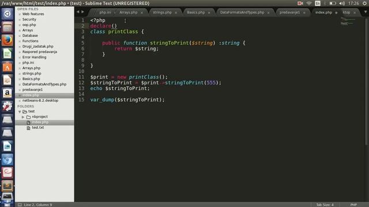This screenshot has height=207, width=369.
Task: Open the session gear menu in top panel
Action: click(364, 3)
